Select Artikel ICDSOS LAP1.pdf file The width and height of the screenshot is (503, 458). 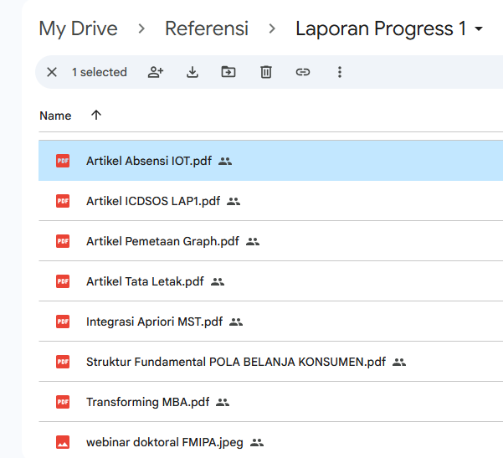(x=152, y=201)
